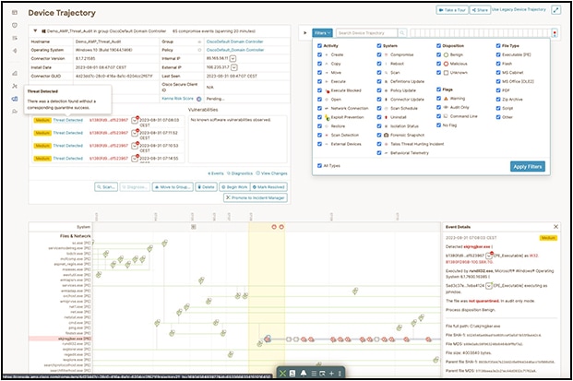
Task: Toggle the Executable [PE] file type checkbox
Action: click(498, 54)
